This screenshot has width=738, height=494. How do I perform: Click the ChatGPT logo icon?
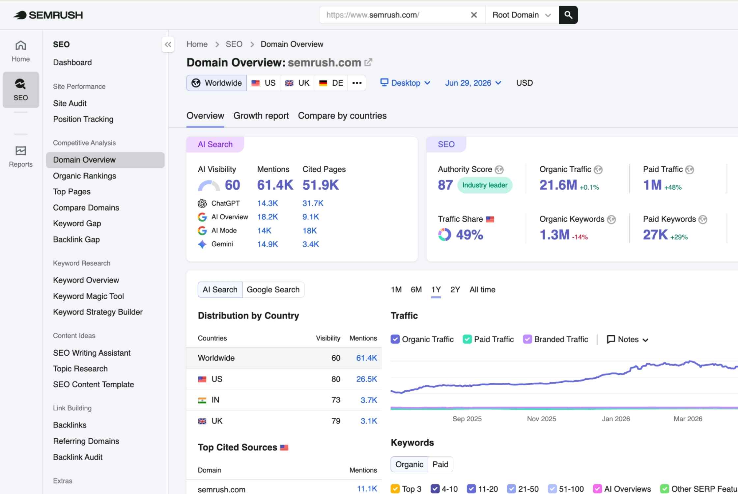click(x=202, y=204)
